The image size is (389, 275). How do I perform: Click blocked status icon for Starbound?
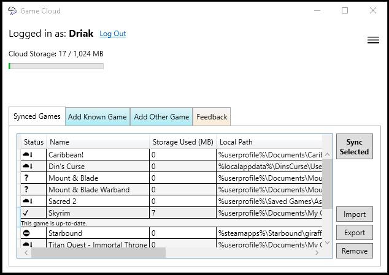pyautogui.click(x=26, y=233)
